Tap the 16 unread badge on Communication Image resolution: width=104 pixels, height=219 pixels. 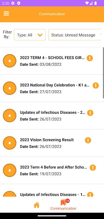click(68, 201)
